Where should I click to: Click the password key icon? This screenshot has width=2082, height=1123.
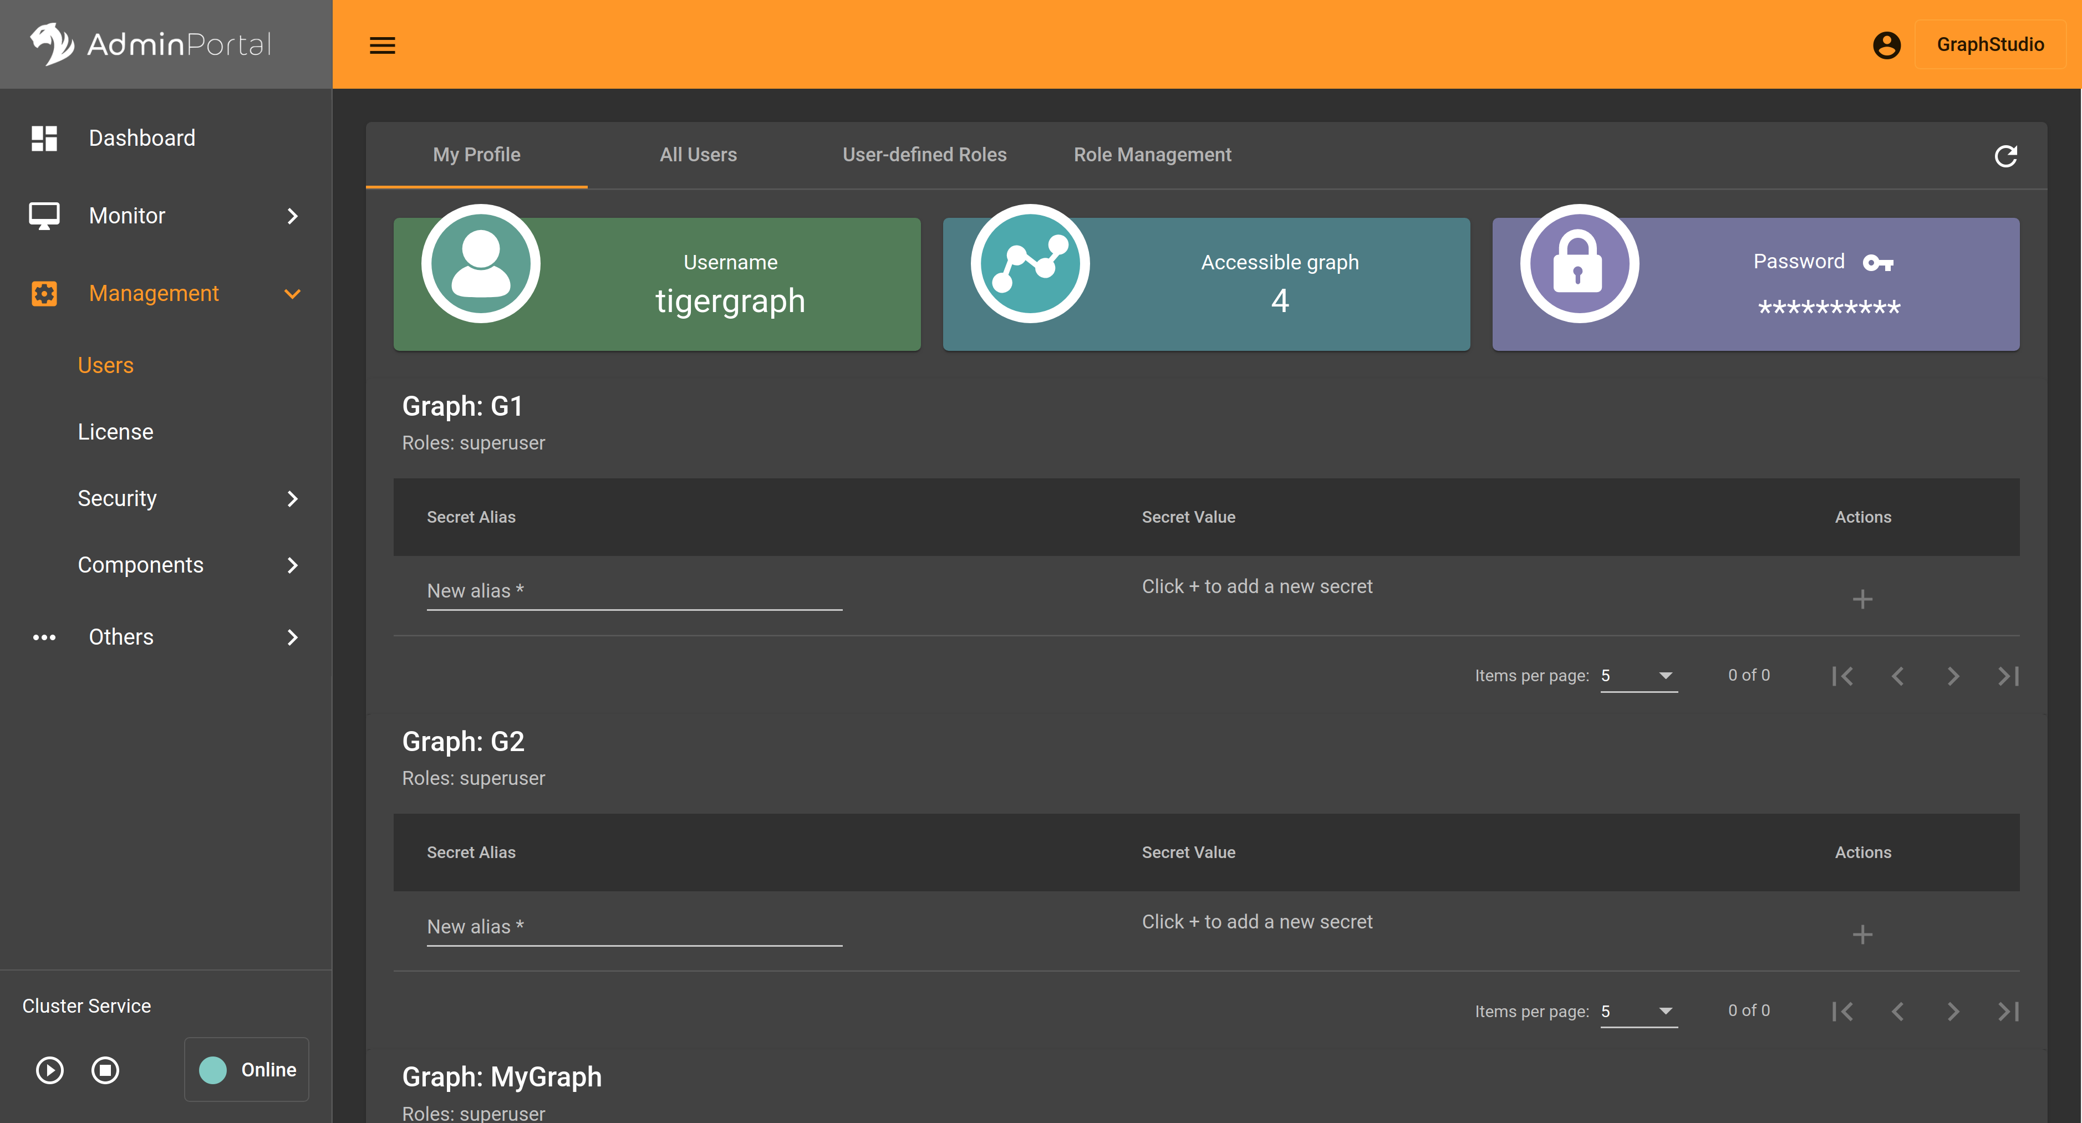[1877, 263]
